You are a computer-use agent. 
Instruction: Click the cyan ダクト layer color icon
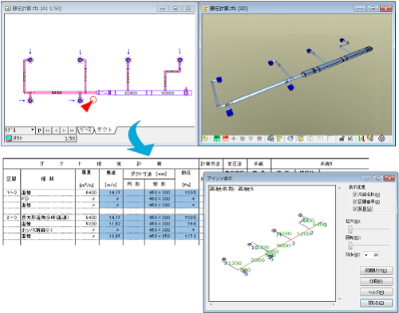[9, 139]
